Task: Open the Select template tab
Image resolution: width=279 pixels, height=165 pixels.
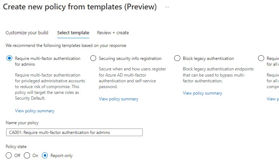Action: 73,33
